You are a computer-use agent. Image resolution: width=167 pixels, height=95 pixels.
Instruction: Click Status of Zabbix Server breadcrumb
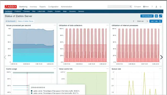tap(26, 21)
